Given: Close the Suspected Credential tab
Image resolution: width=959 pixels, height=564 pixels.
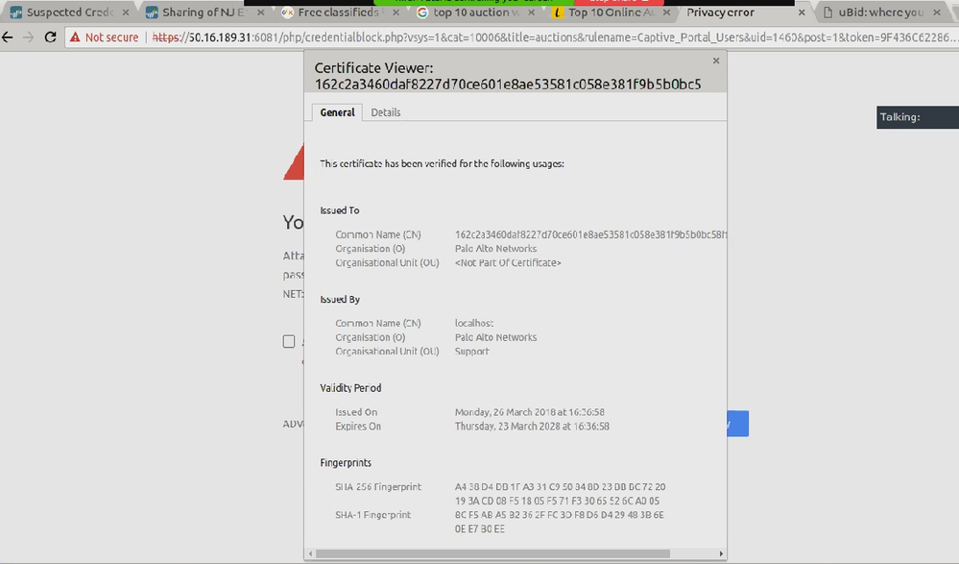Looking at the screenshot, I should (x=125, y=13).
